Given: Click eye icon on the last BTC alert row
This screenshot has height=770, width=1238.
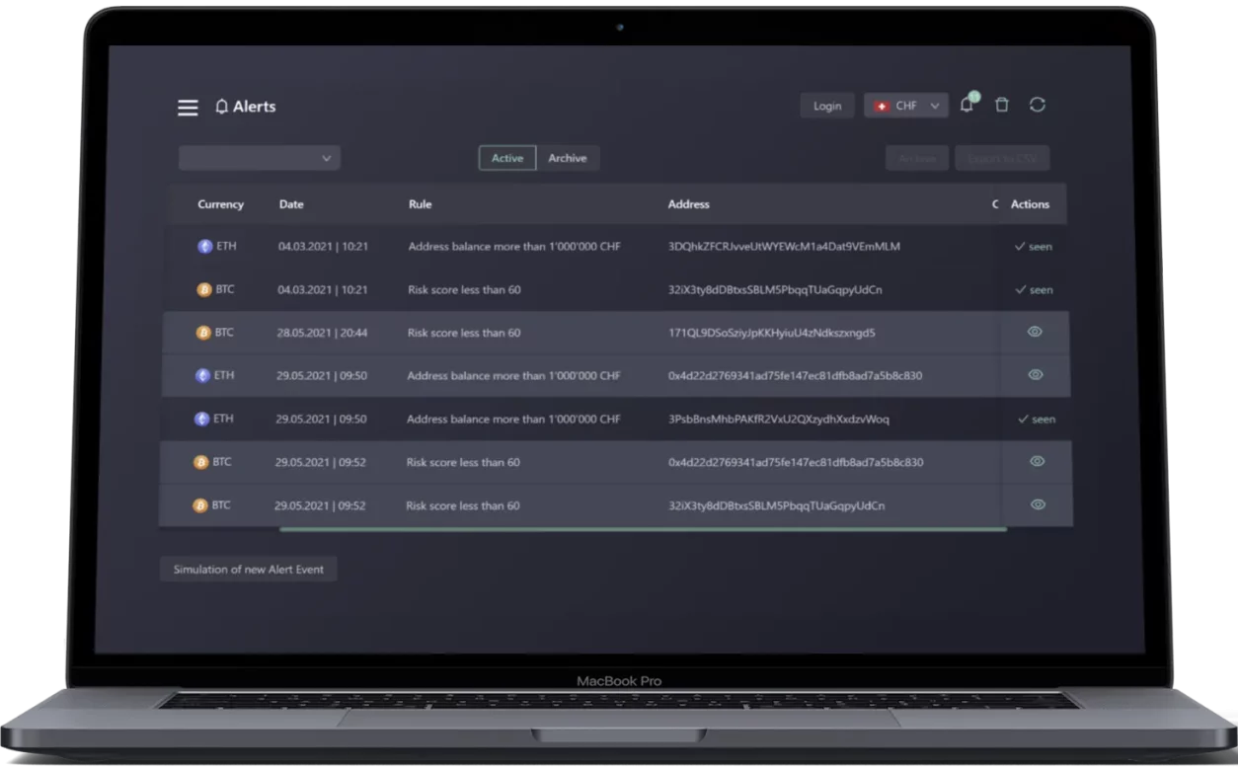Looking at the screenshot, I should point(1038,504).
